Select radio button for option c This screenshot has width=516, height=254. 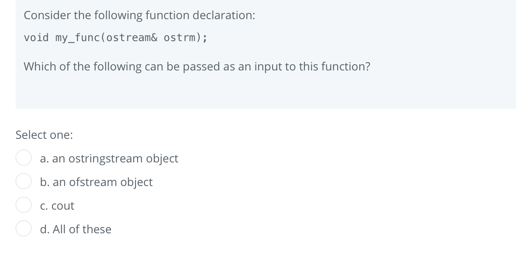[24, 205]
